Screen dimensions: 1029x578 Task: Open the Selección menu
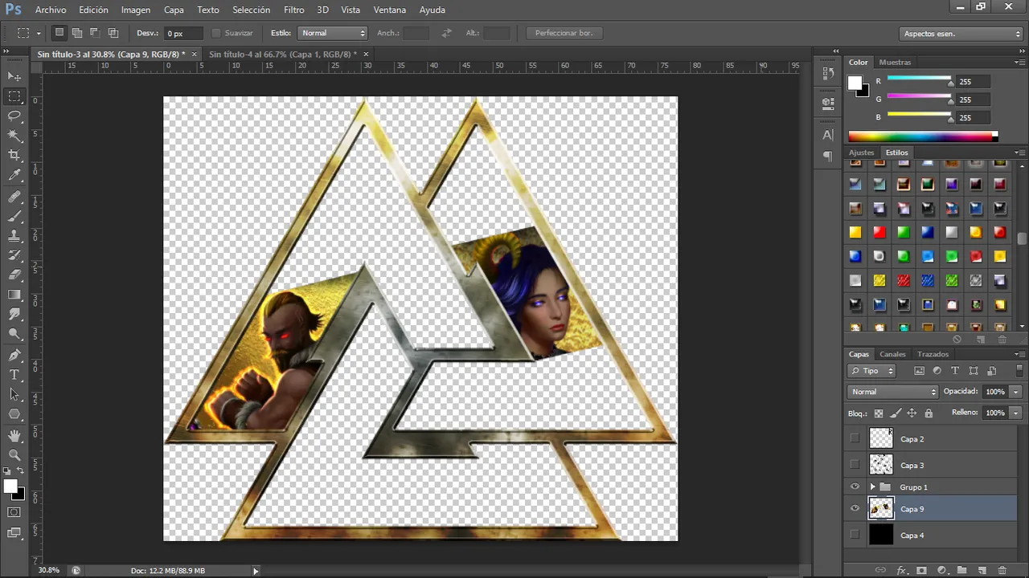251,10
